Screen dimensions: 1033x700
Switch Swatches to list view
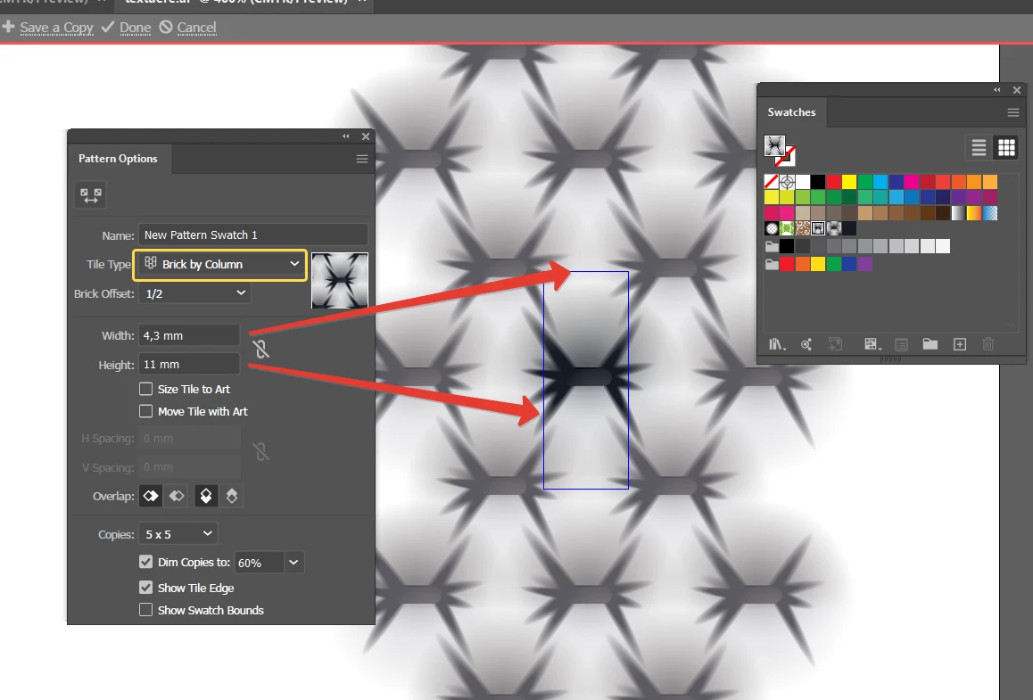(x=979, y=147)
